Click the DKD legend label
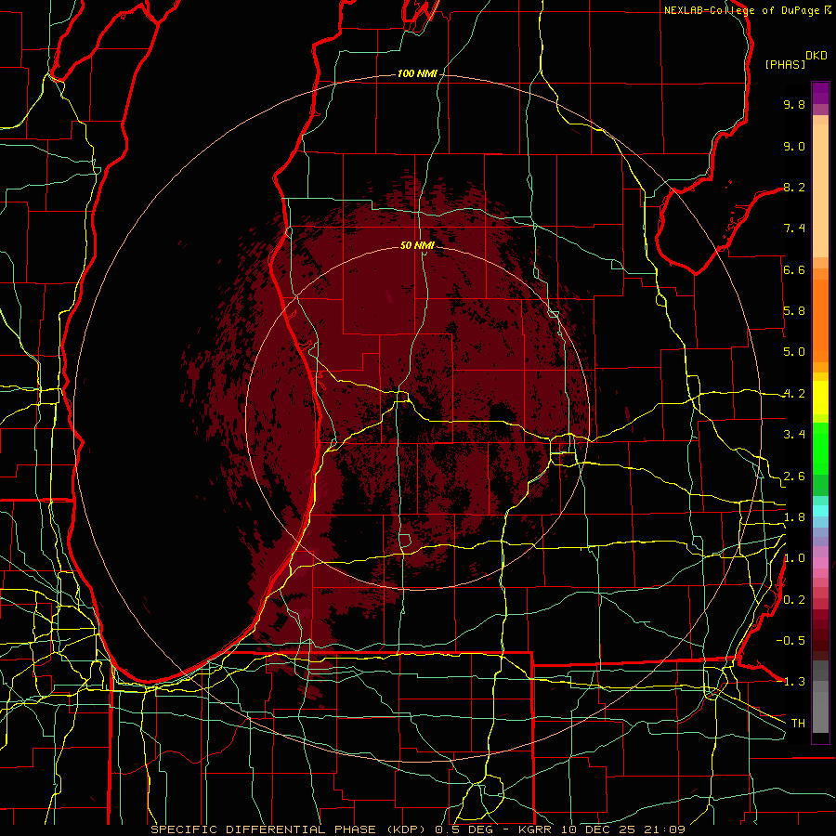The height and width of the screenshot is (836, 836). pos(816,56)
